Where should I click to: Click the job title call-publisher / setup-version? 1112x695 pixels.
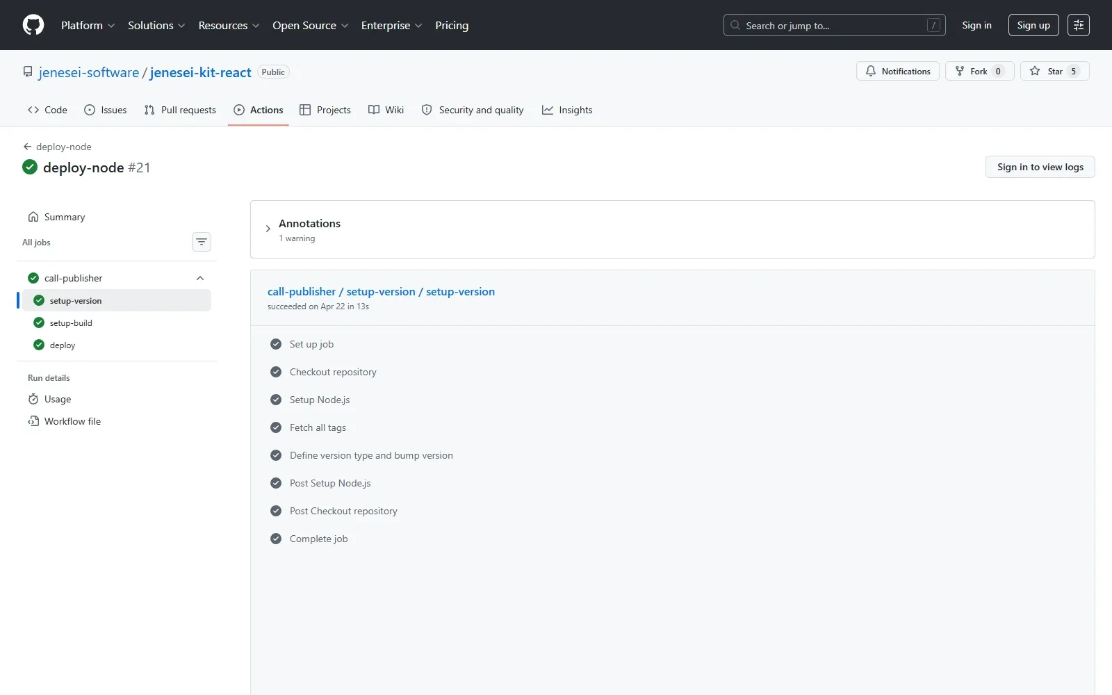(x=381, y=292)
